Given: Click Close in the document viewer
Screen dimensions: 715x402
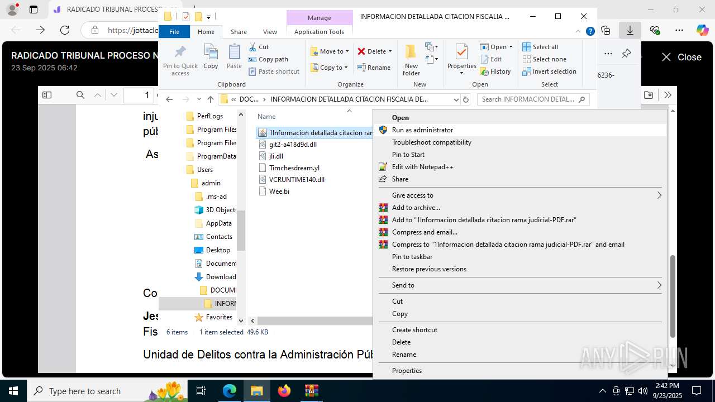Looking at the screenshot, I should 681,58.
